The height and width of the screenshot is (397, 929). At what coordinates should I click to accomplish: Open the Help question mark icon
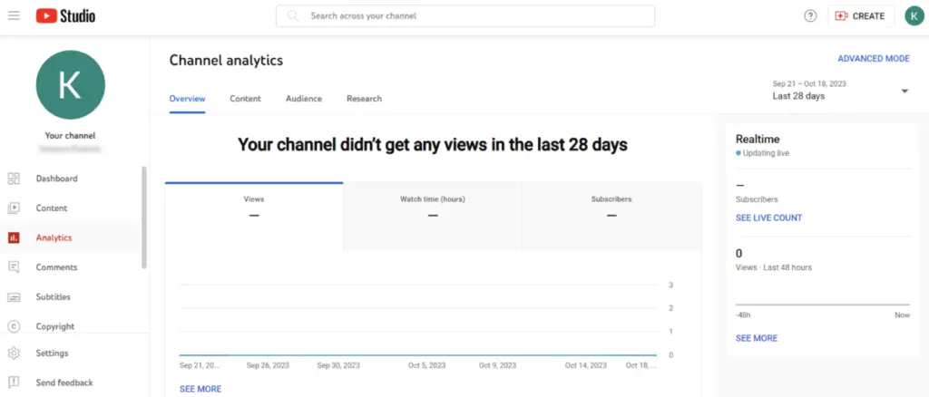[810, 16]
